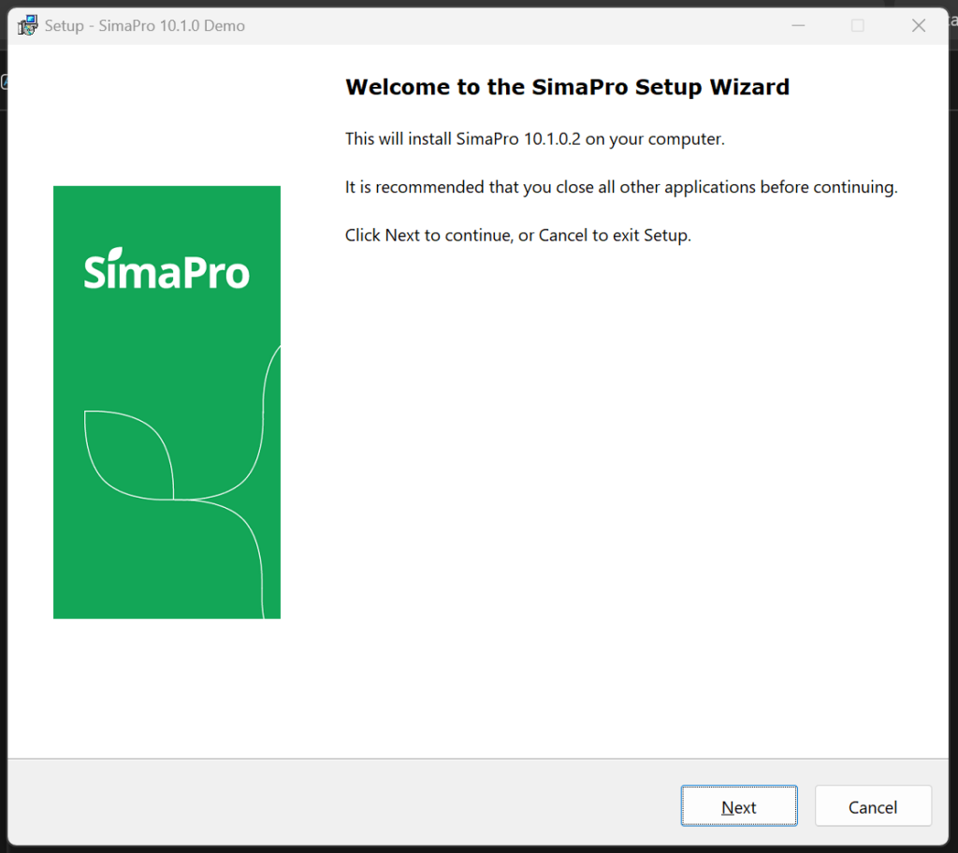Minimize the SimaPro Setup window
Image resolution: width=958 pixels, height=853 pixels.
(798, 25)
